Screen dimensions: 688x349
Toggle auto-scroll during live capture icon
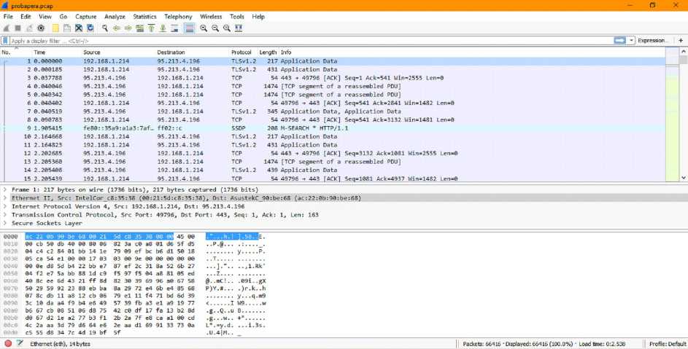(174, 28)
